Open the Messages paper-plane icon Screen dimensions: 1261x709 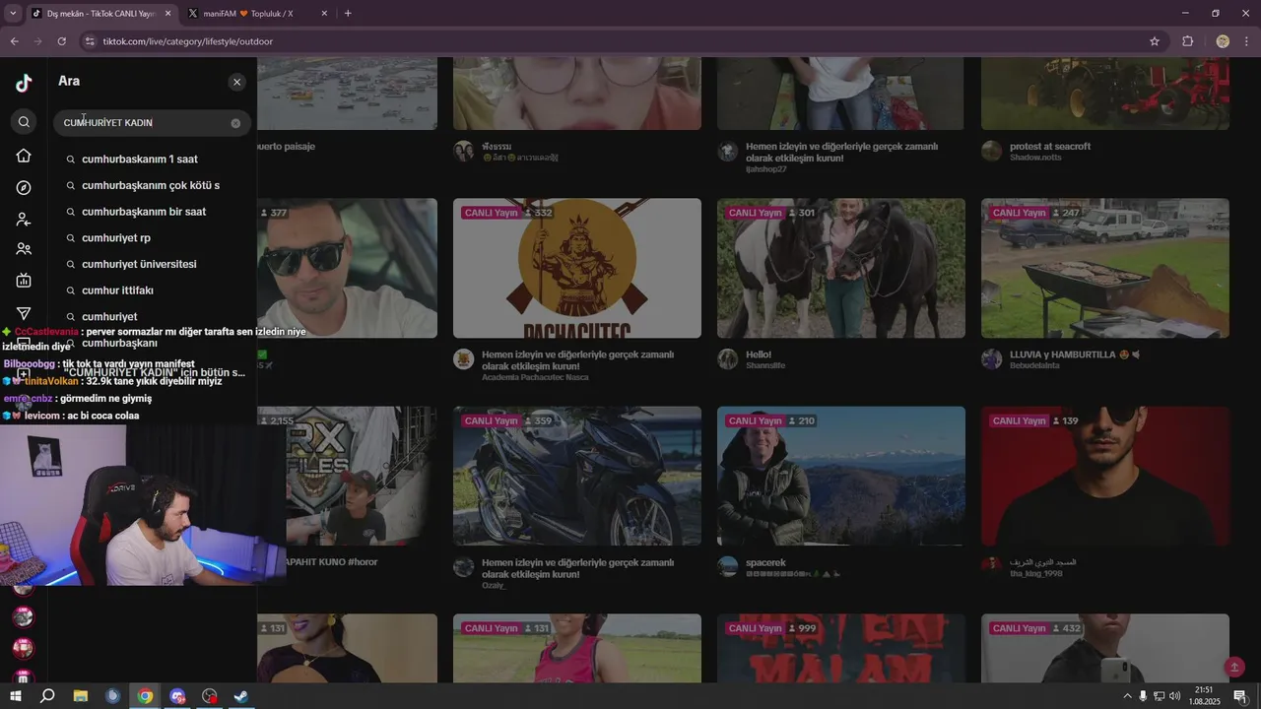pyautogui.click(x=24, y=313)
